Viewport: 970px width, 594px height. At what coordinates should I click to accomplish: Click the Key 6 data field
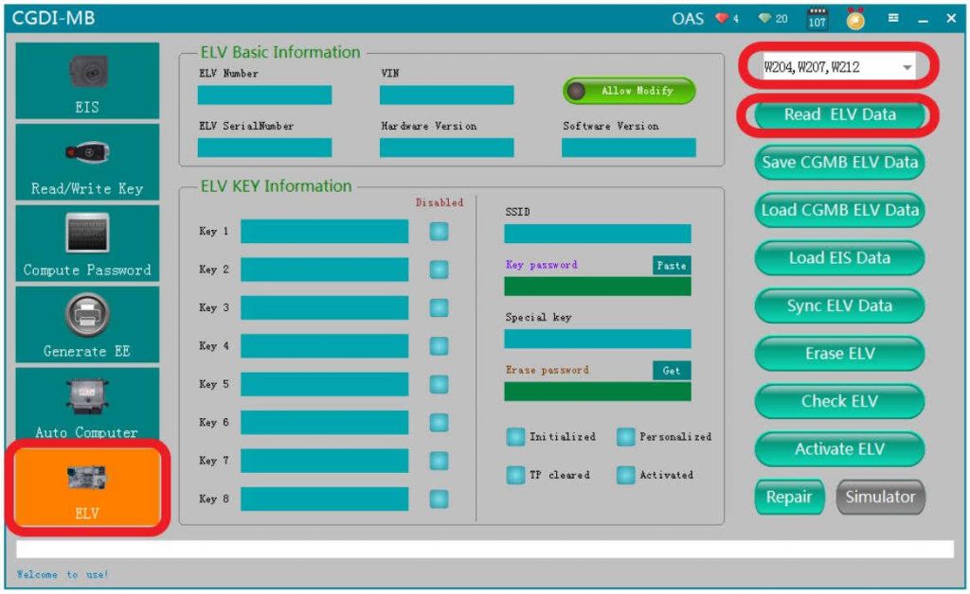coord(325,423)
